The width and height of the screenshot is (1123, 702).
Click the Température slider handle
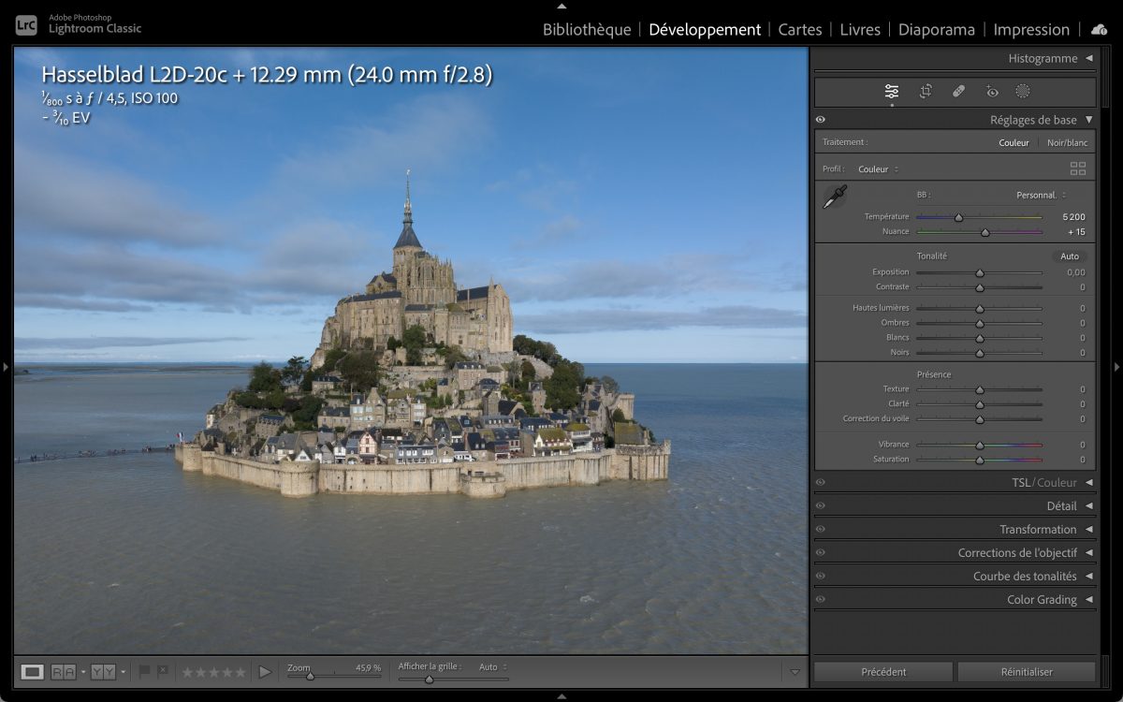click(x=958, y=217)
